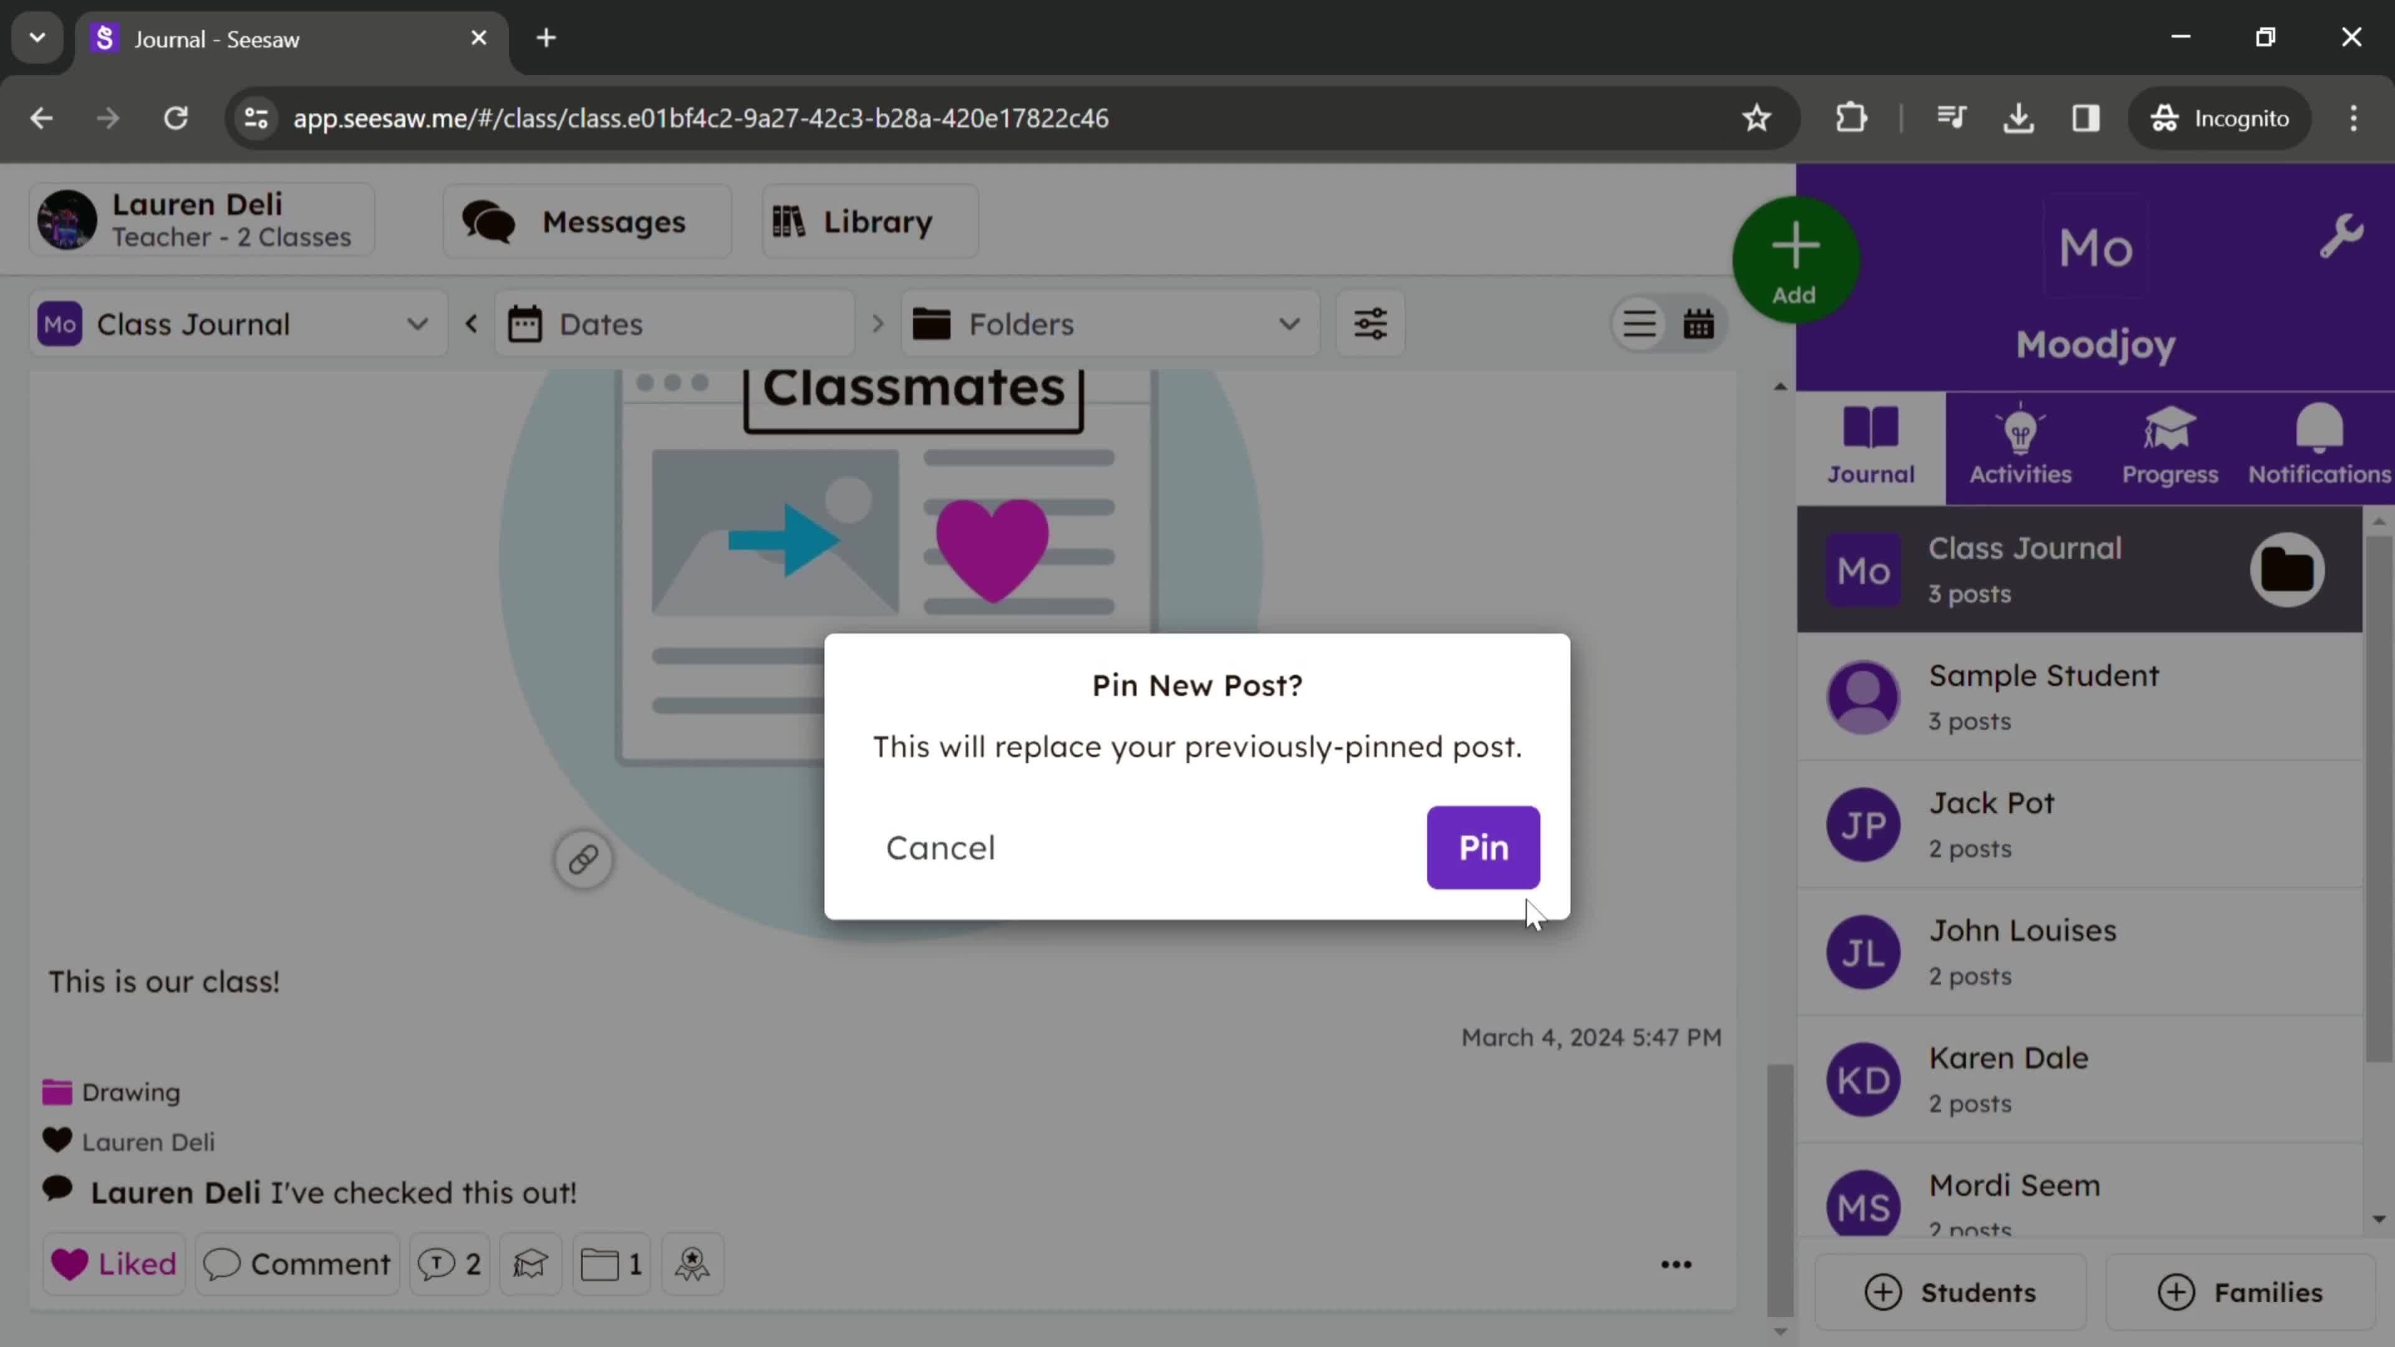Toggle browser side panel icon

point(2086,118)
